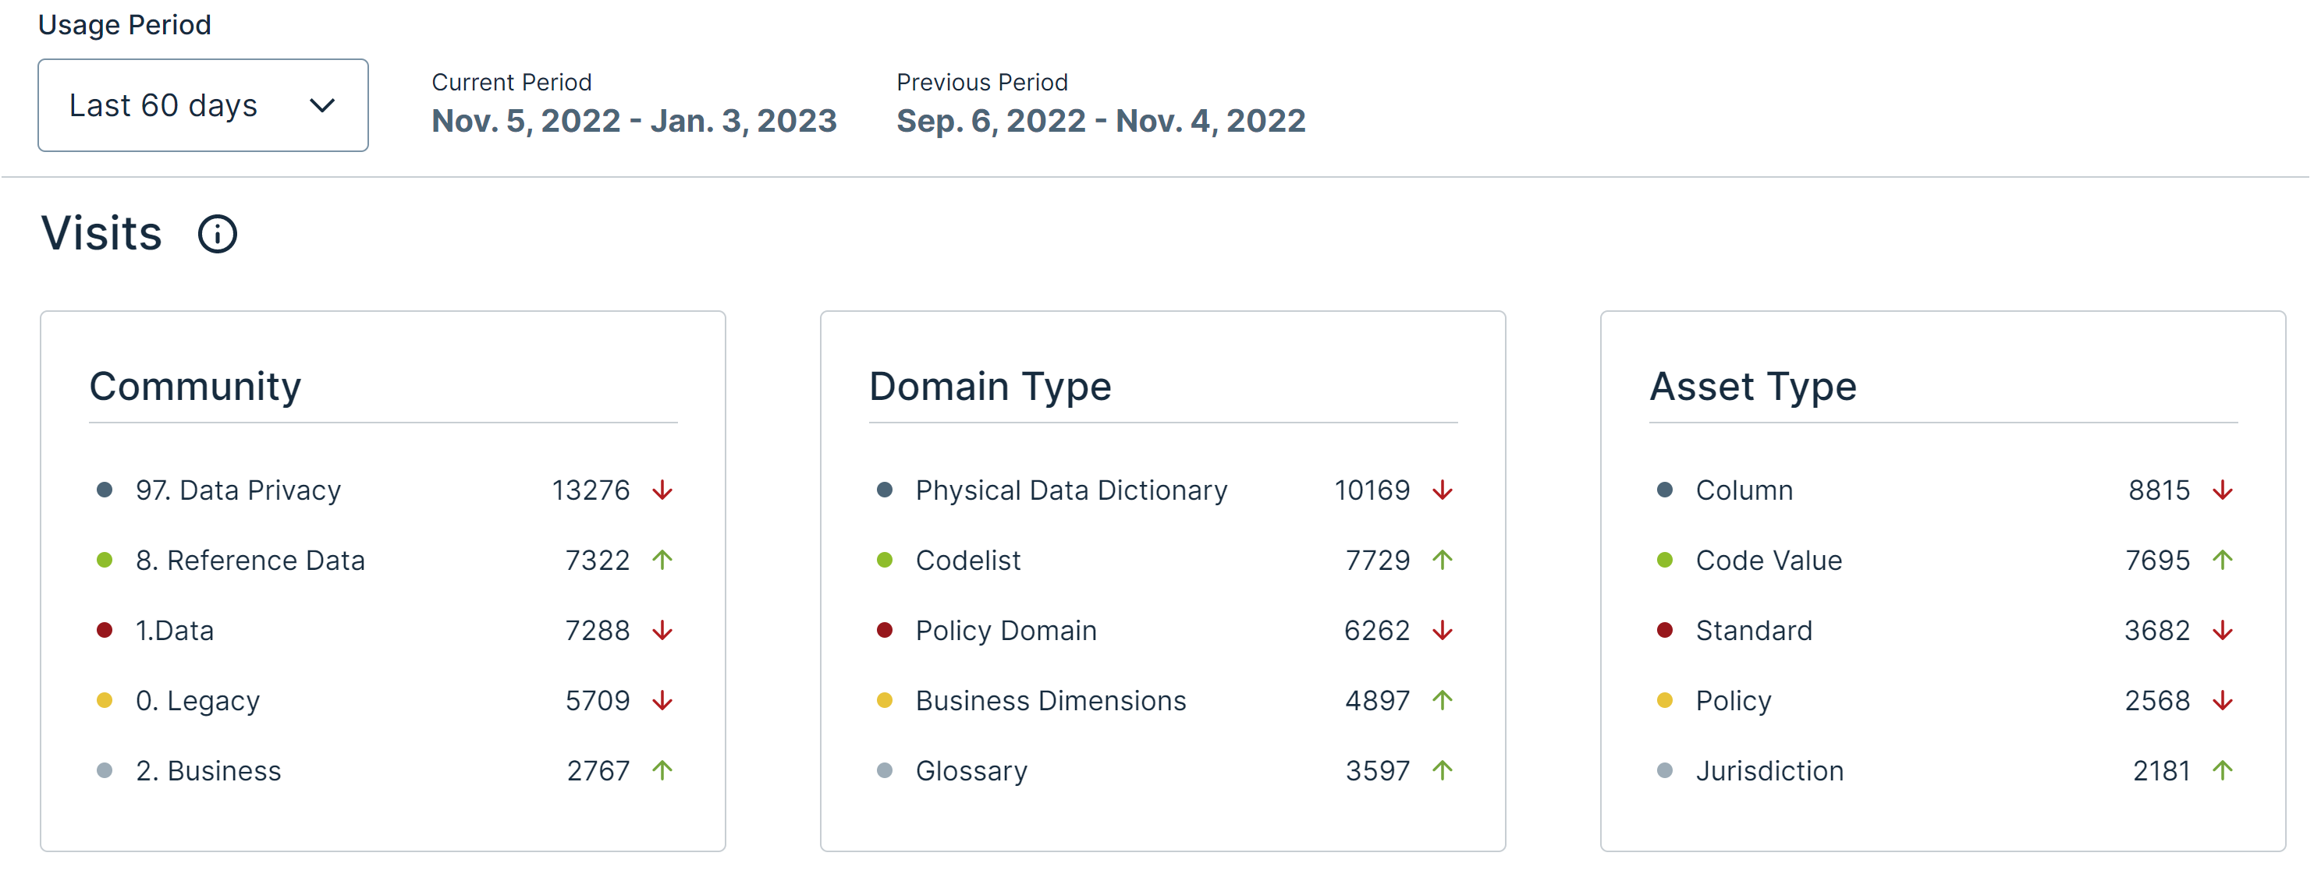
Task: Open the Business Dimensions domain type
Action: click(1050, 700)
